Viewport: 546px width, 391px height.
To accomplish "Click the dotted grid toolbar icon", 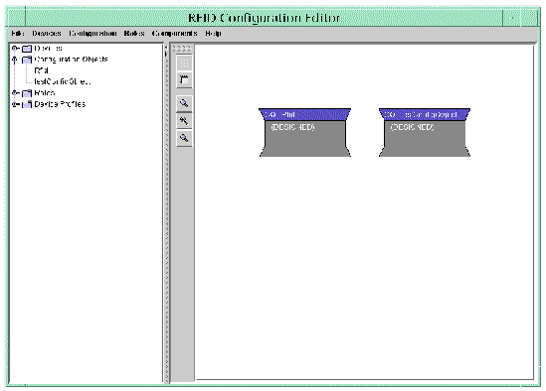I will click(x=184, y=64).
